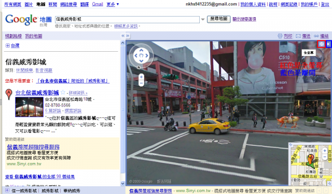Click the envelope icon beside 傳送

(298, 36)
